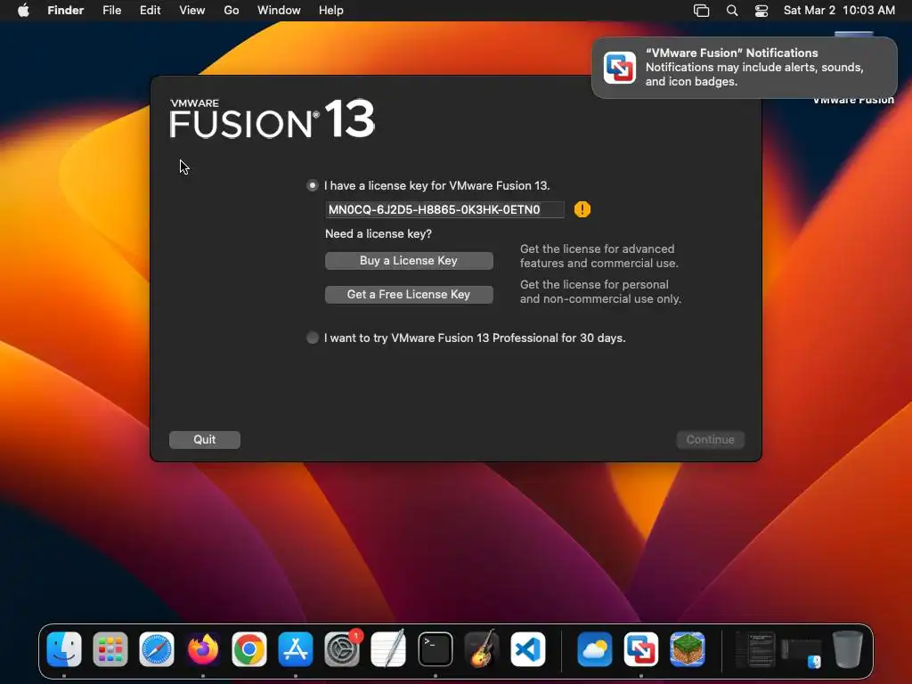This screenshot has height=684, width=912.
Task: Open the Weather app in the Dock
Action: pyautogui.click(x=594, y=649)
